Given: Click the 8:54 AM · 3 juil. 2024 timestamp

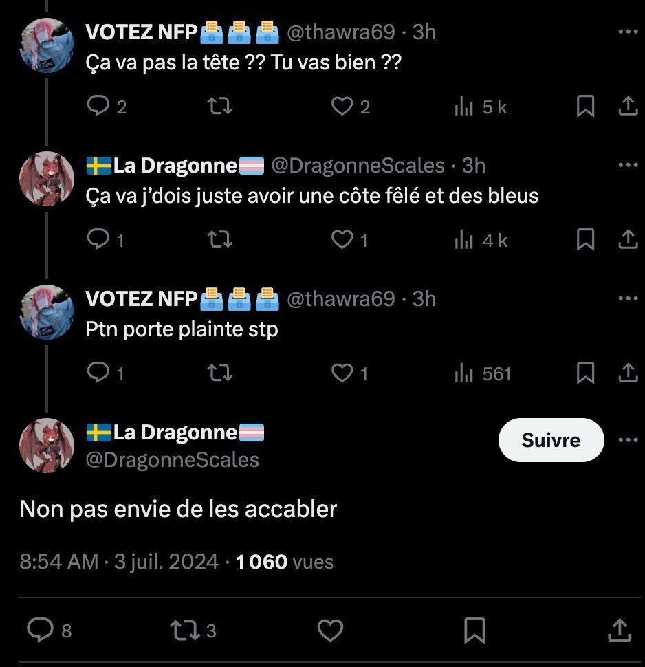Looking at the screenshot, I should pos(118,562).
